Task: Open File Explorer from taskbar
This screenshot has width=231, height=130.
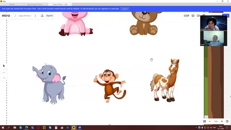Action: (x=15, y=127)
